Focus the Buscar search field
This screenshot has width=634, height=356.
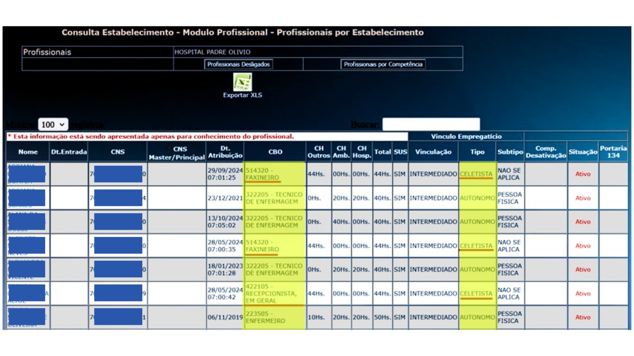coord(431,124)
